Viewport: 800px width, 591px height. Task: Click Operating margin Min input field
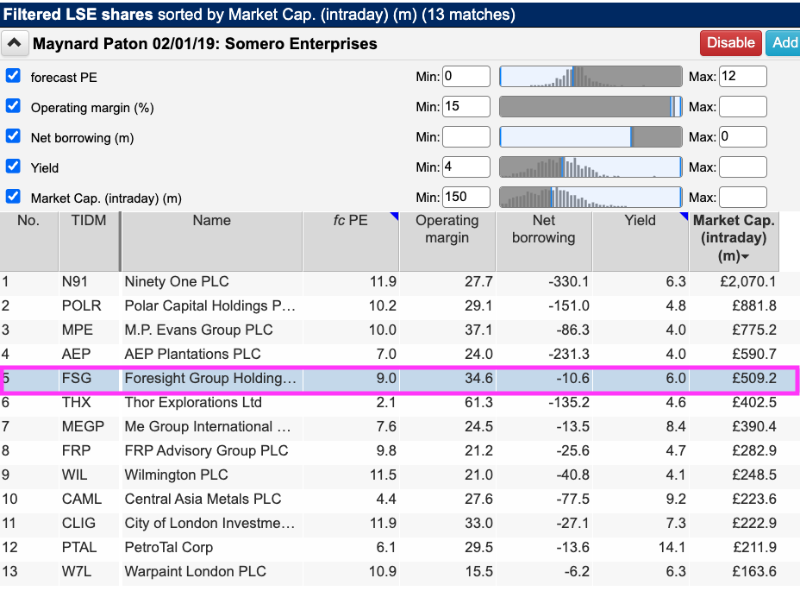click(x=466, y=107)
